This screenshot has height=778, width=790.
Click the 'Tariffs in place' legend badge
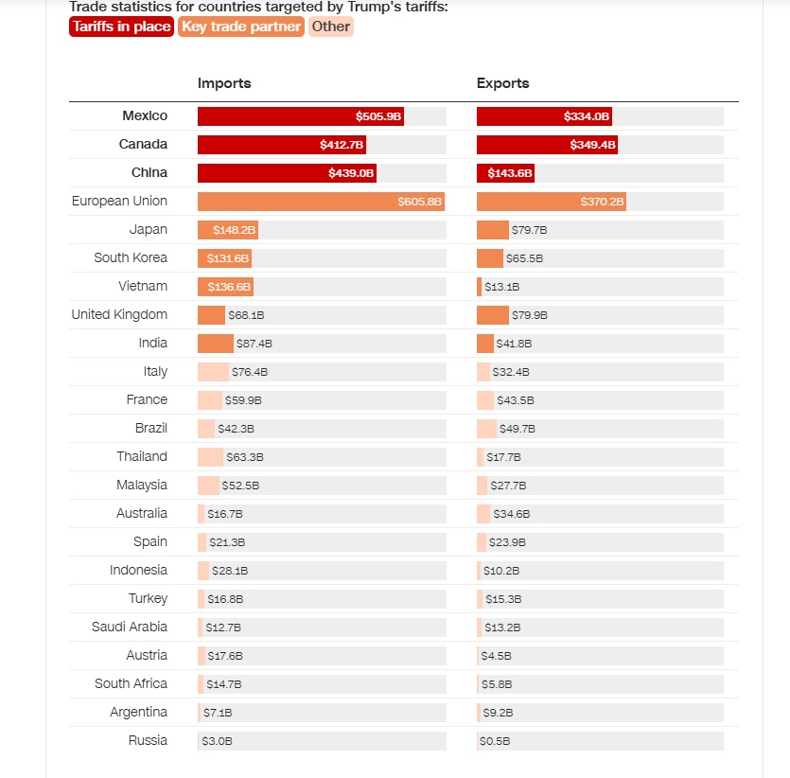point(121,27)
